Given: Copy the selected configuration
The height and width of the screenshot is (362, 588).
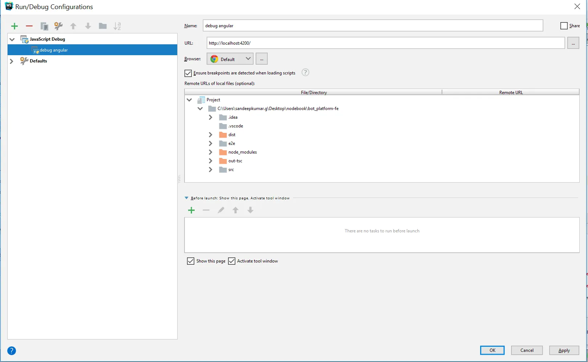Looking at the screenshot, I should [44, 26].
